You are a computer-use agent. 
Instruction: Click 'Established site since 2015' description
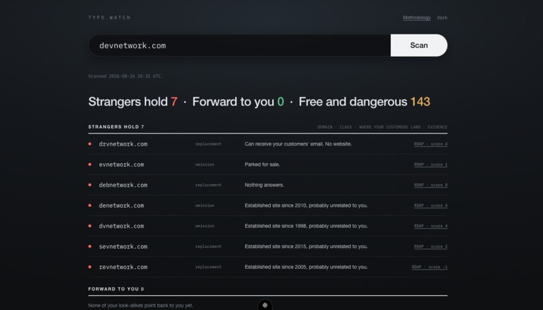306,247
